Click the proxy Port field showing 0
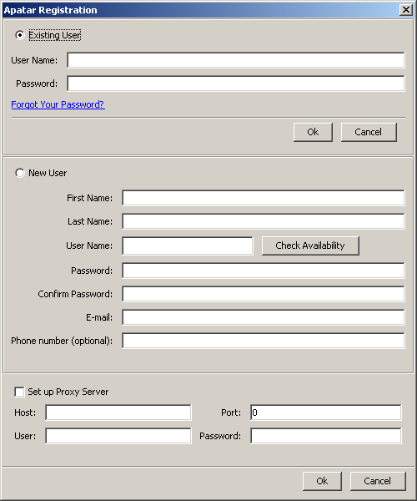The width and height of the screenshot is (417, 501). click(x=326, y=412)
